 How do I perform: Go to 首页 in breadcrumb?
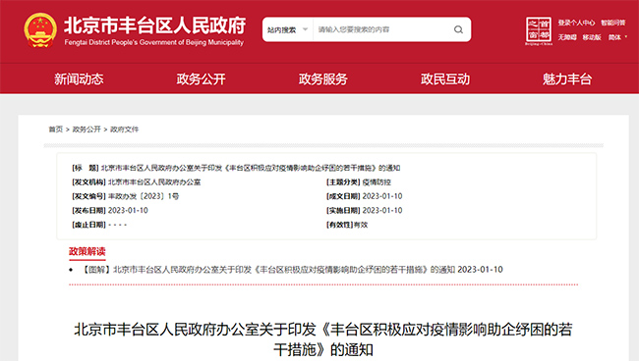56,129
